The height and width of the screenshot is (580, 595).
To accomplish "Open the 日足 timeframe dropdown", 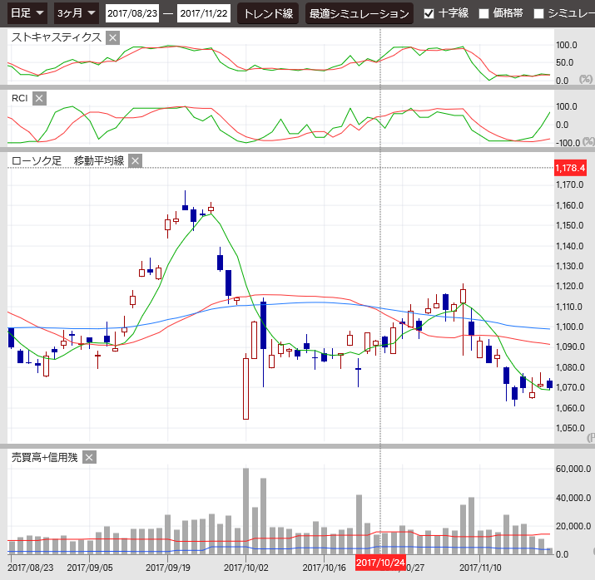I will (x=27, y=13).
